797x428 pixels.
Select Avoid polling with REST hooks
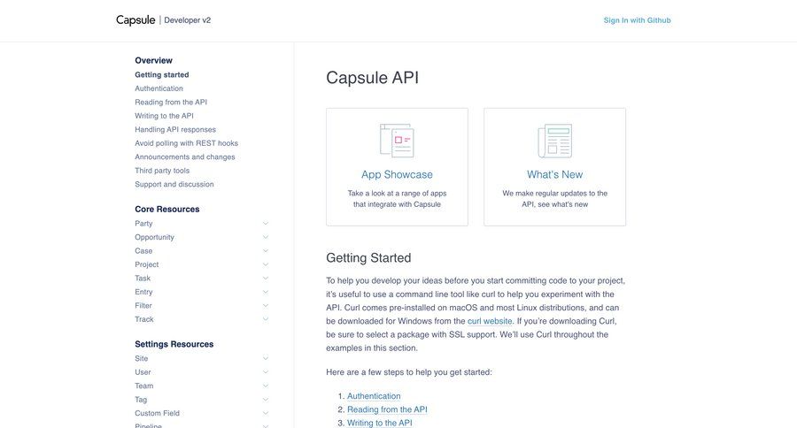tap(186, 143)
